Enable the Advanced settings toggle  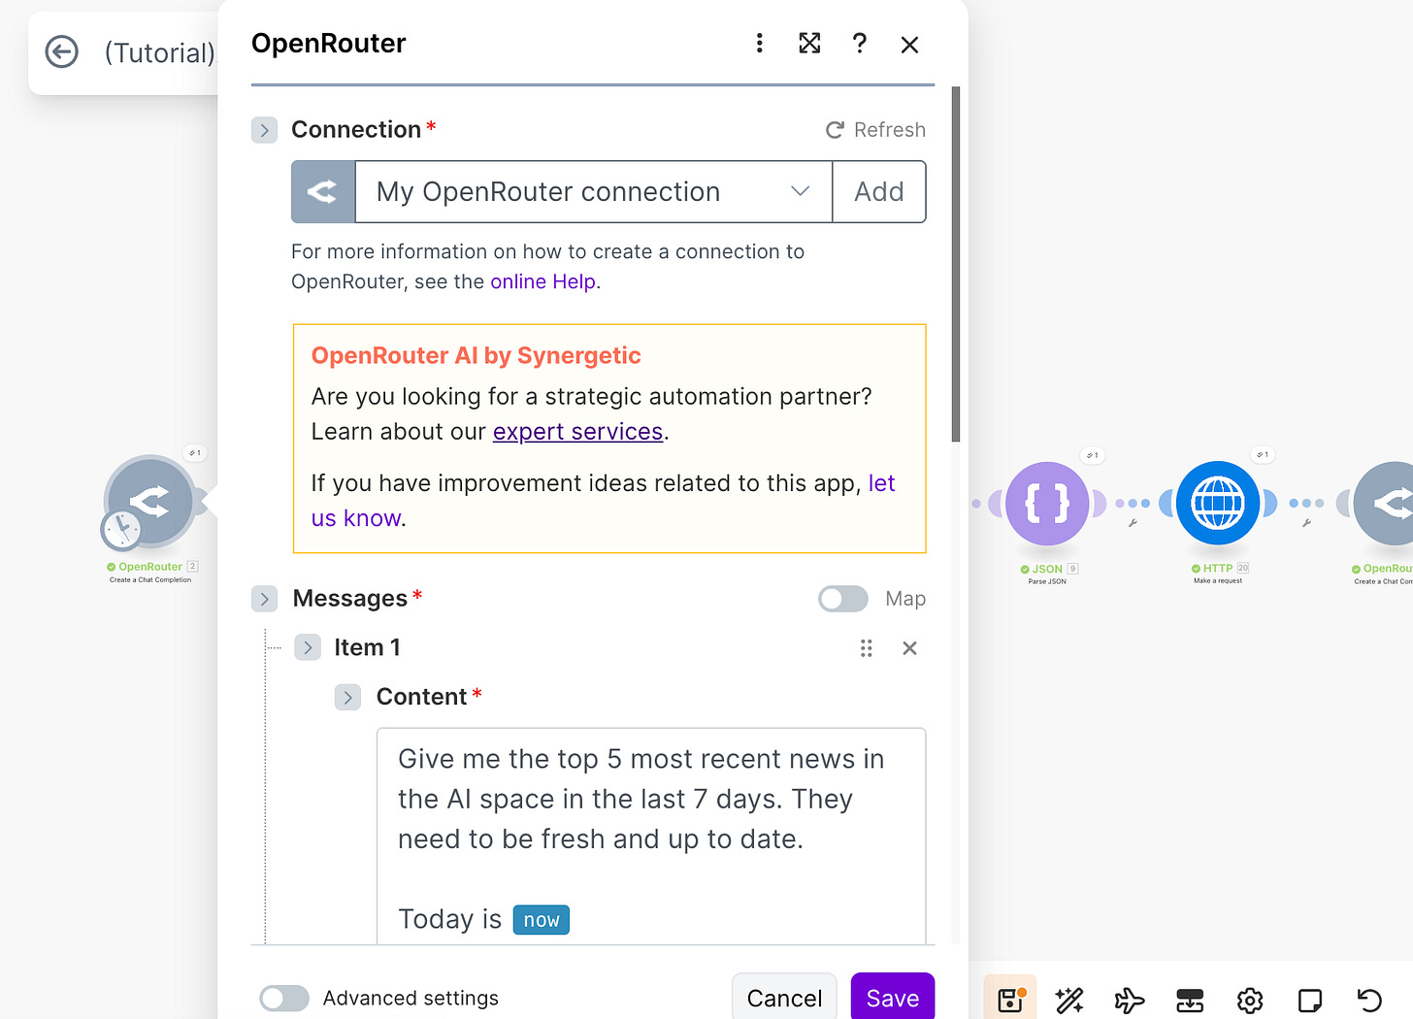[284, 998]
